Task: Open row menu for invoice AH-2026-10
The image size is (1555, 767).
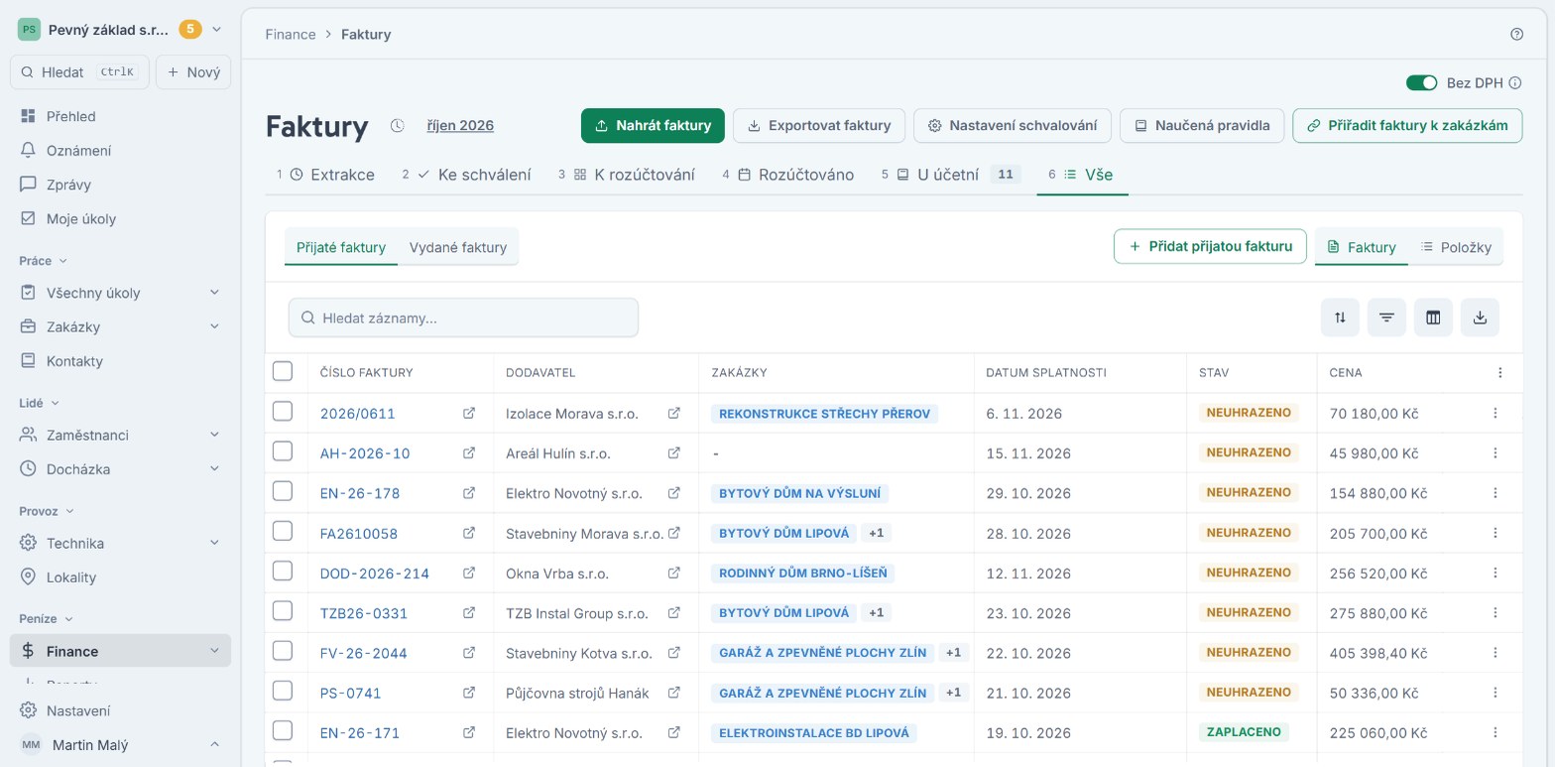Action: click(1495, 453)
